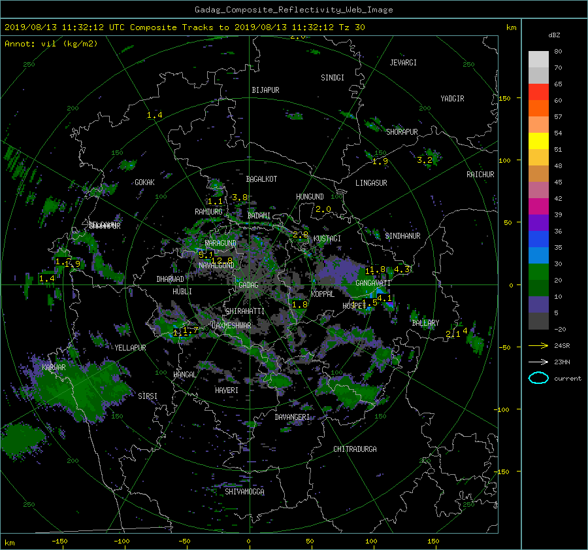
Task: Click the HOSPET town label
Action: pos(354,305)
